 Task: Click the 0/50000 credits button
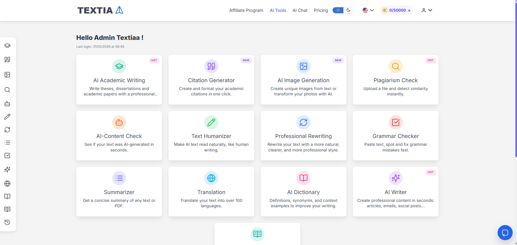point(397,10)
